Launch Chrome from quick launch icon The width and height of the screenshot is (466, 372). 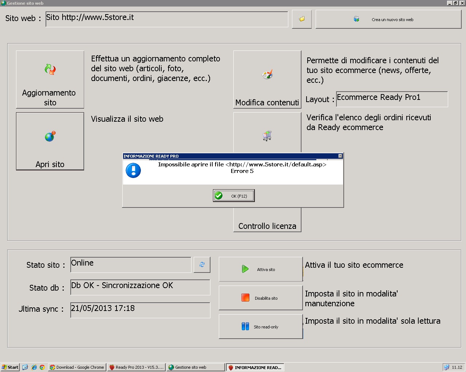coord(42,367)
